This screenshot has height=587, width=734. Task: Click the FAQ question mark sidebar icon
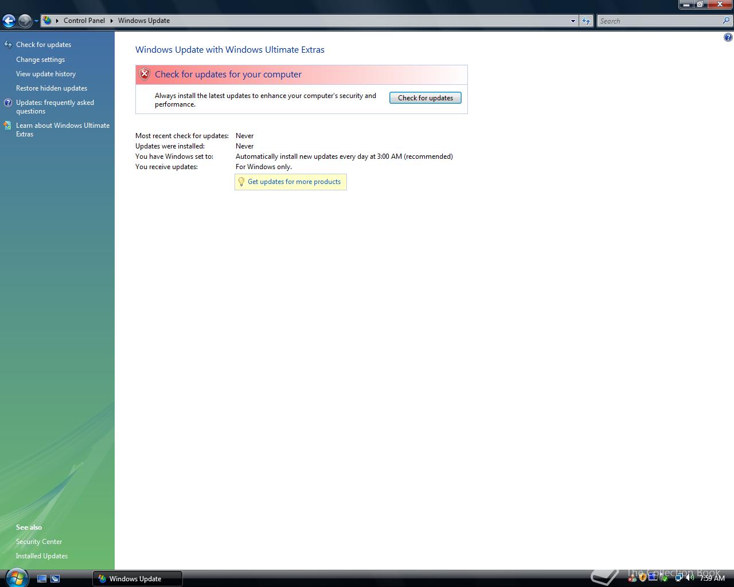pos(8,103)
